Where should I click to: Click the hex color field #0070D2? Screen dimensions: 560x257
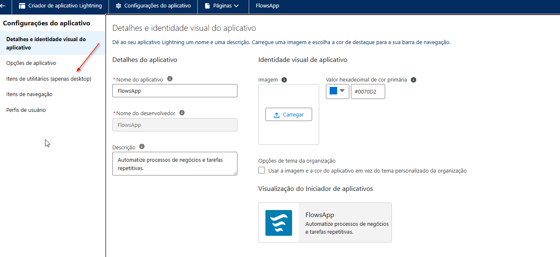[x=368, y=91]
